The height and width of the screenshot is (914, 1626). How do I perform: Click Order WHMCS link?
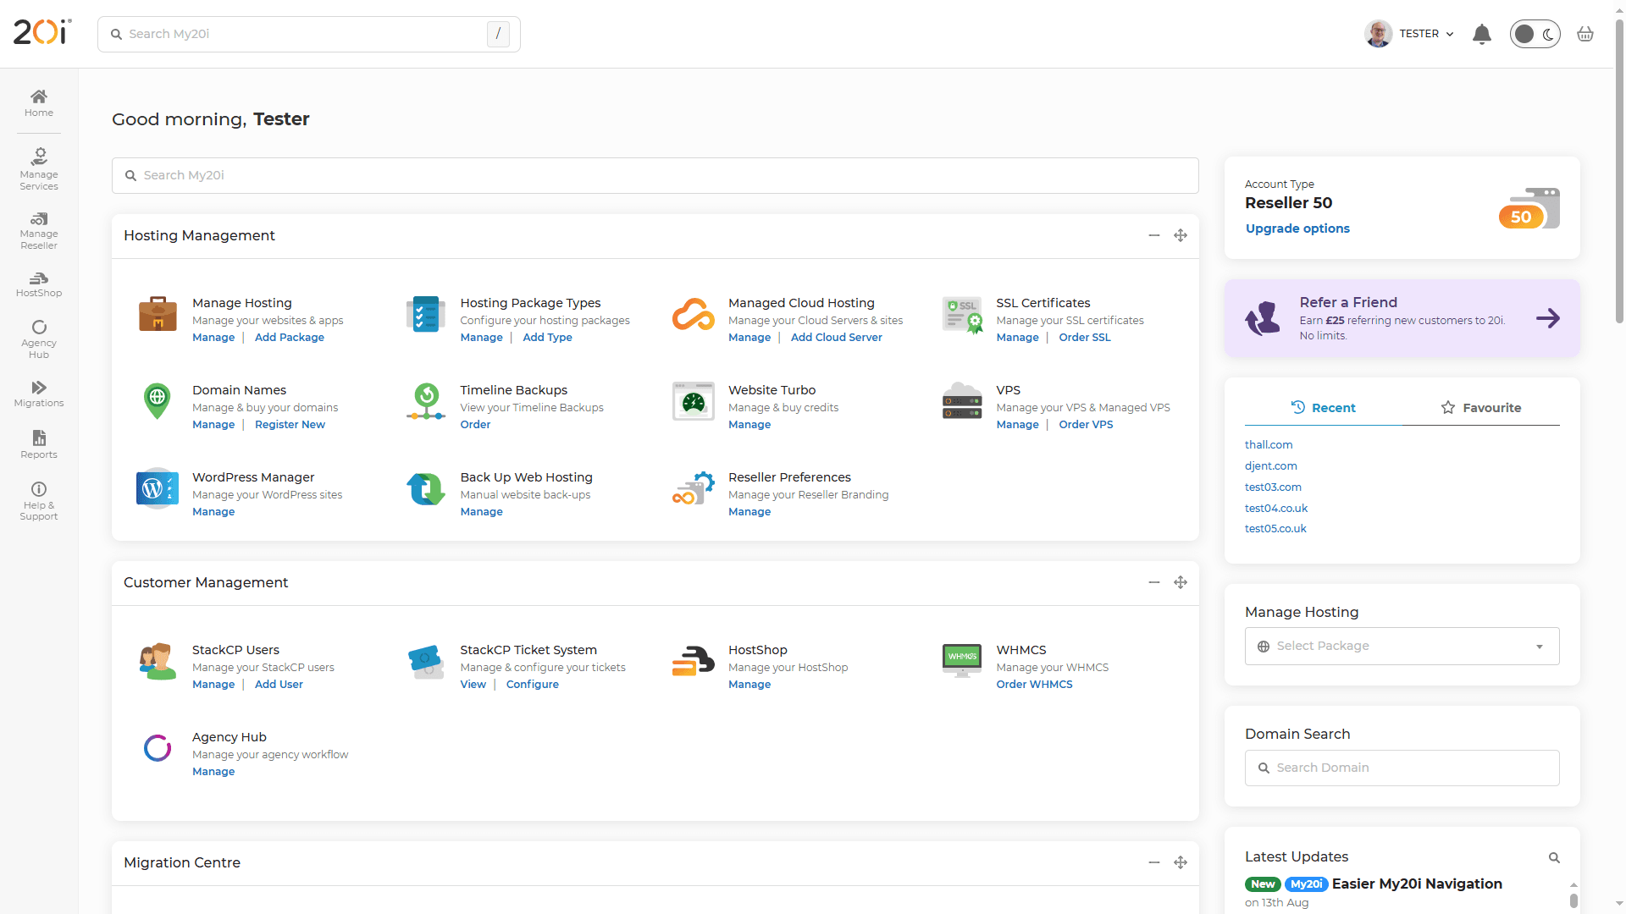click(1034, 684)
